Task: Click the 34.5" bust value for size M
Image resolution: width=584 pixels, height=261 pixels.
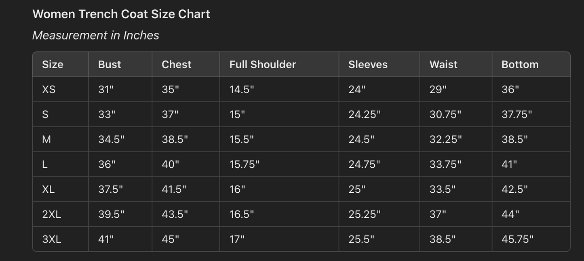Action: (x=111, y=140)
